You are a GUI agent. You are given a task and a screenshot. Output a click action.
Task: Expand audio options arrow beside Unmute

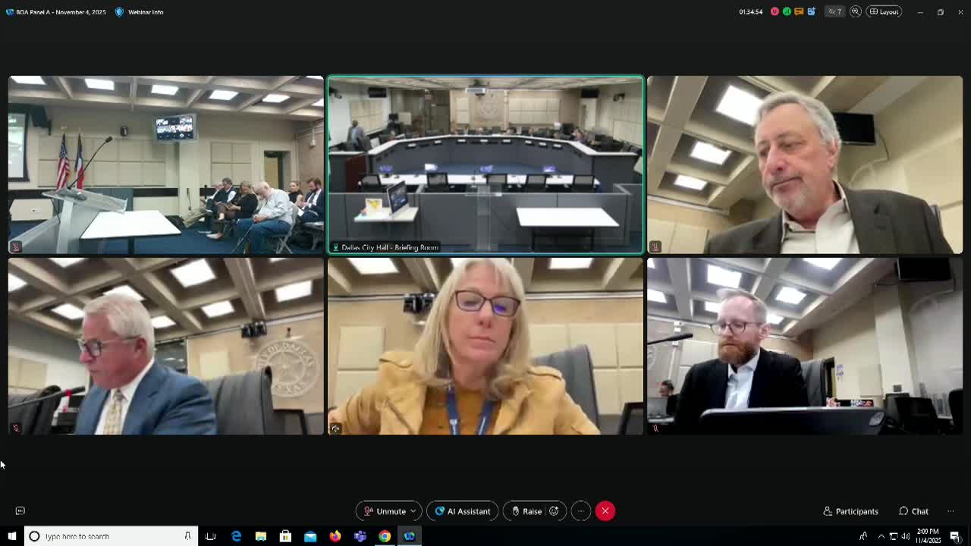click(413, 511)
